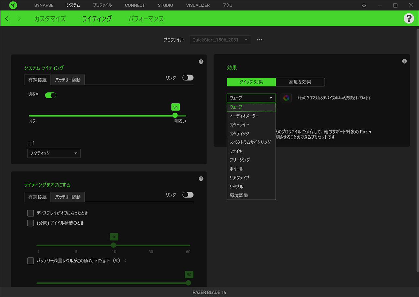
Task: Open profile options three-dot menu
Action: 260,40
